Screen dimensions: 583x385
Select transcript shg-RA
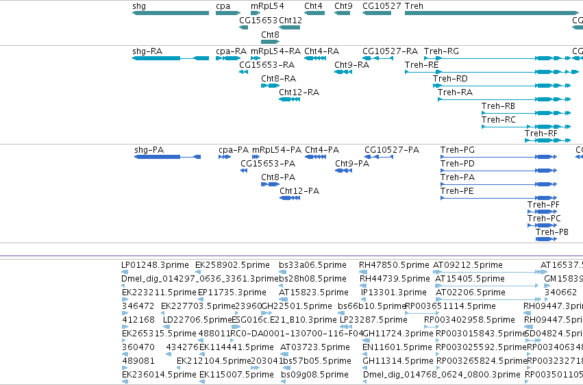pos(171,58)
